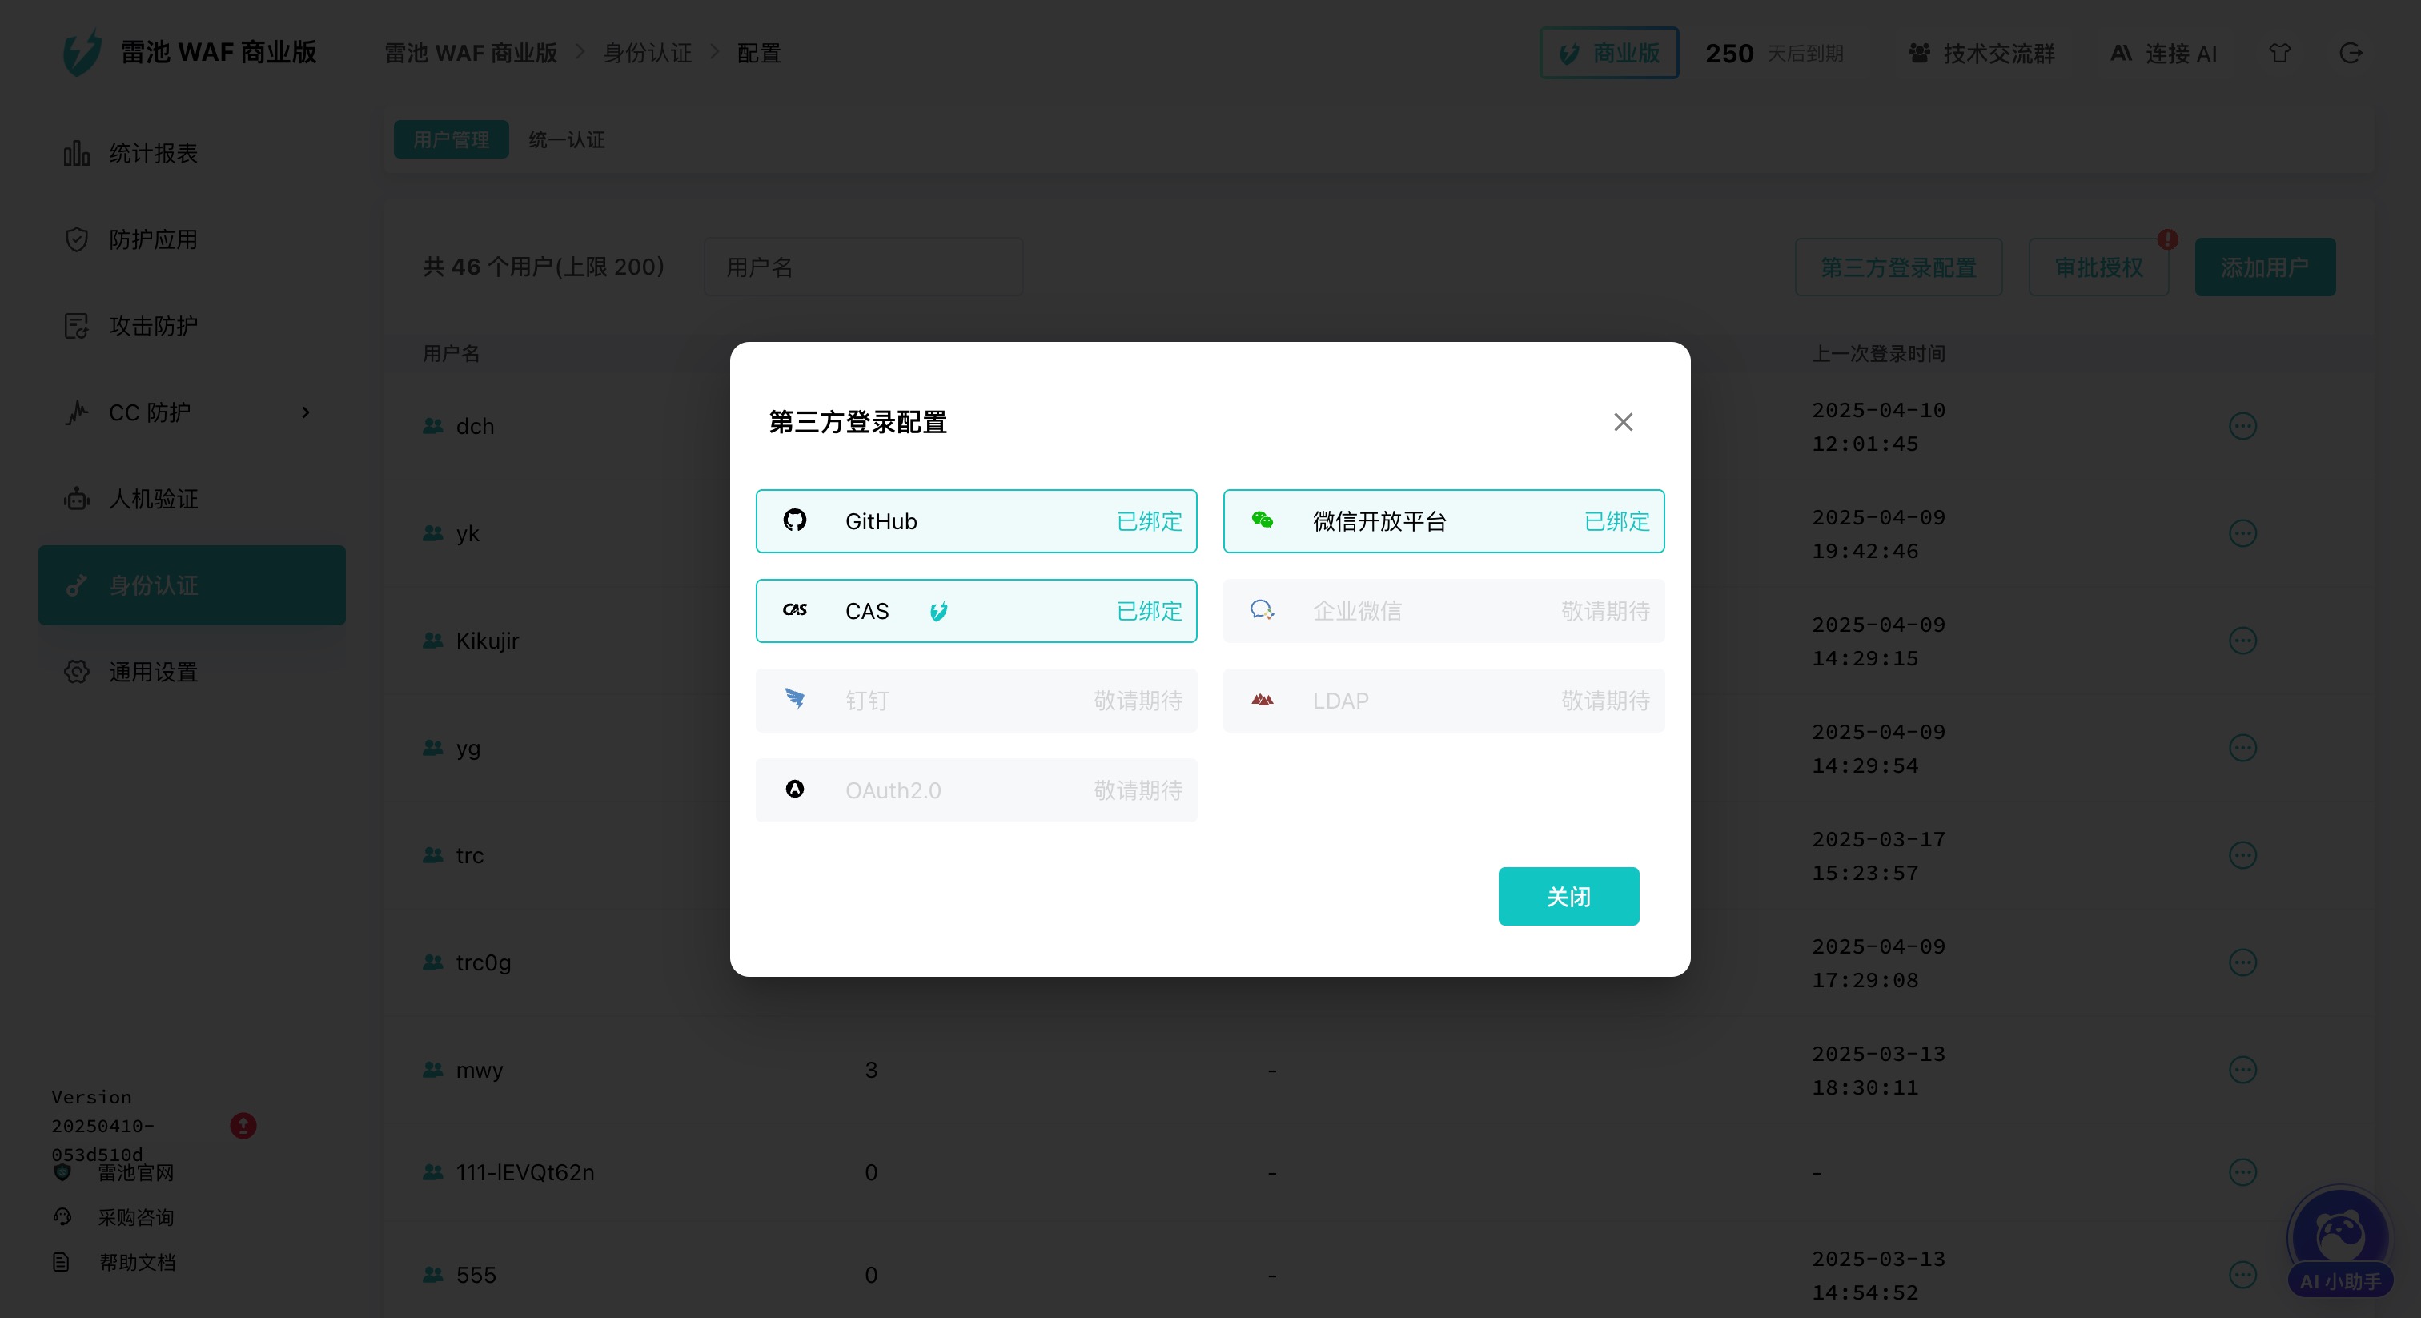Image resolution: width=2421 pixels, height=1318 pixels.
Task: Click the OAuth2.0 round icon
Action: coord(795,790)
